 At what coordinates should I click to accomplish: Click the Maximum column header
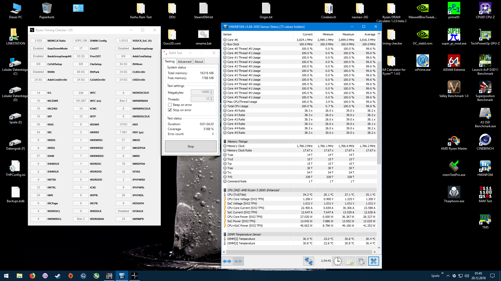click(x=348, y=34)
